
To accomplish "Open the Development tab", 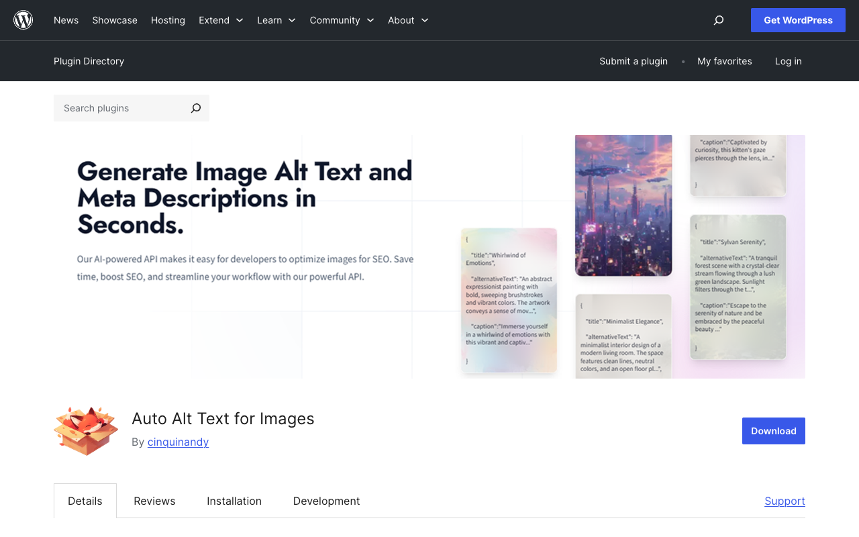I will [327, 501].
